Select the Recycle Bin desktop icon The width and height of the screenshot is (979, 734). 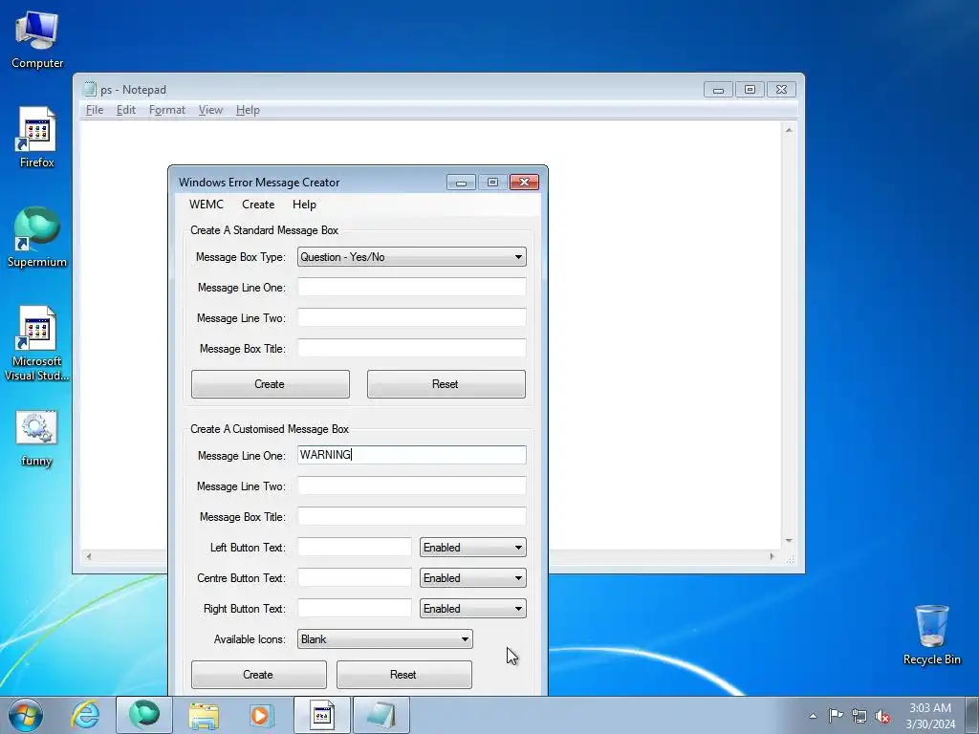tap(931, 635)
